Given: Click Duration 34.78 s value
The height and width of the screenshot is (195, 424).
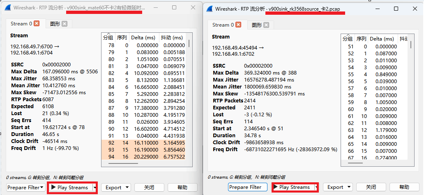Looking at the screenshot, I should coord(252,136).
